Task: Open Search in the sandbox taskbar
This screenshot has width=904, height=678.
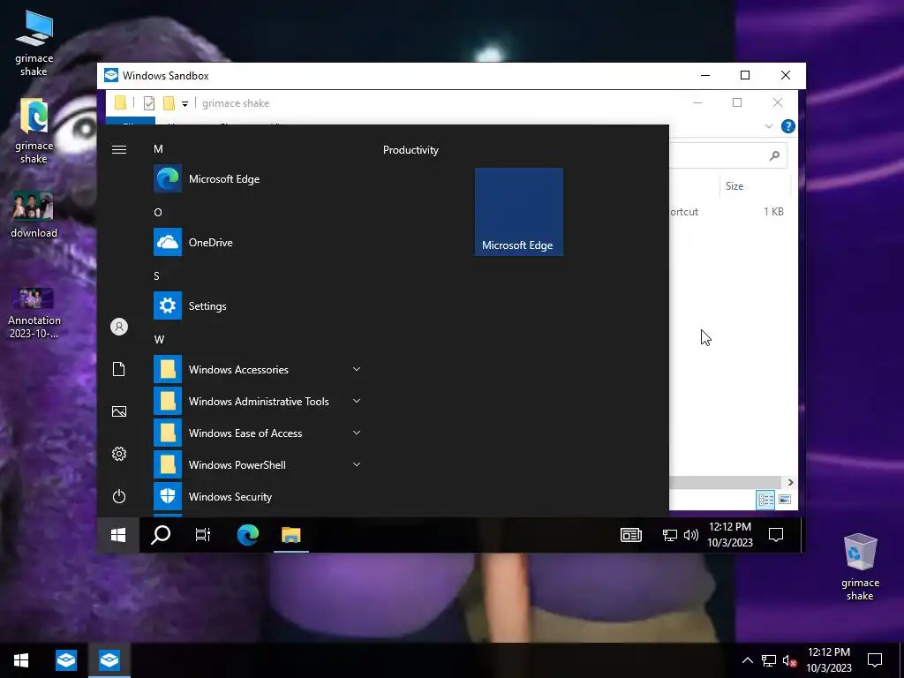Action: (x=161, y=535)
